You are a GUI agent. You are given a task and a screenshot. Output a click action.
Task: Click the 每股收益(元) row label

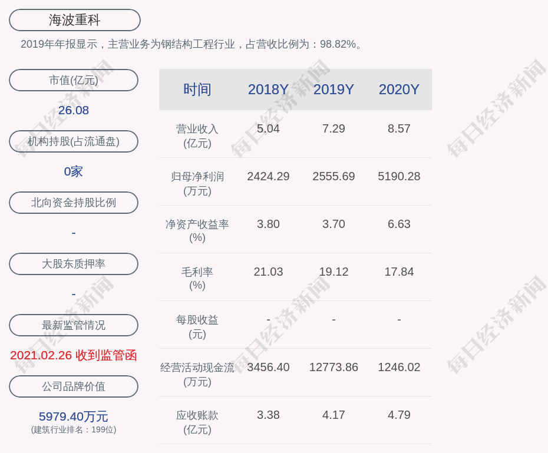point(197,326)
